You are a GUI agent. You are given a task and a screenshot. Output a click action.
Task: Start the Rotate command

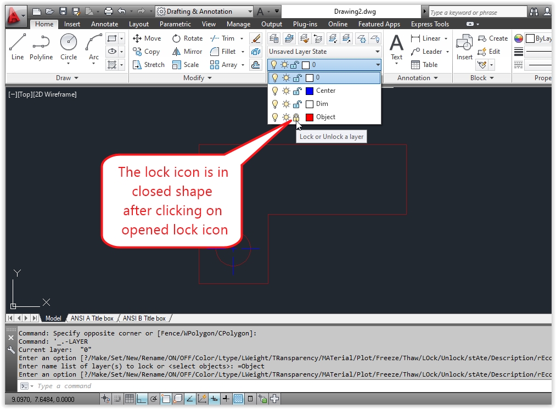point(188,38)
